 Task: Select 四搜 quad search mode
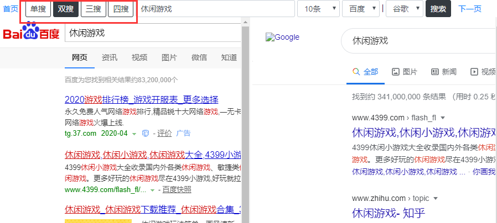click(121, 9)
